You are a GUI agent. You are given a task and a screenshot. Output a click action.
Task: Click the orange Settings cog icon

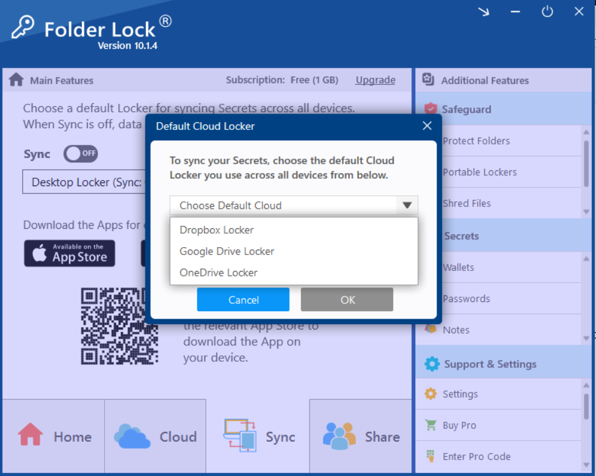431,394
